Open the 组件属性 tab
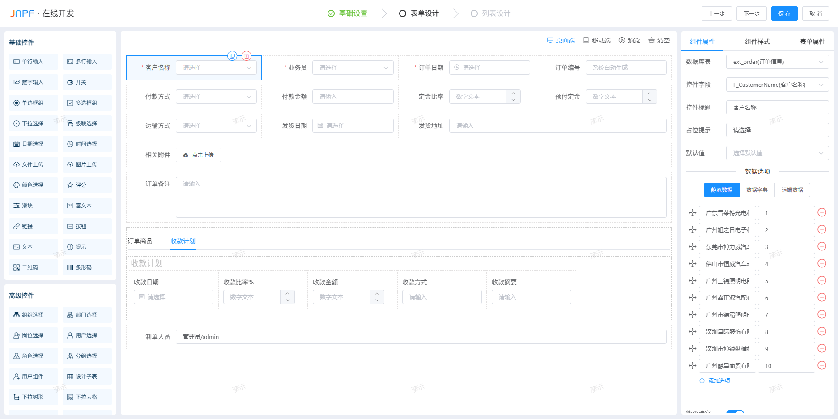The width and height of the screenshot is (838, 419). (x=702, y=42)
